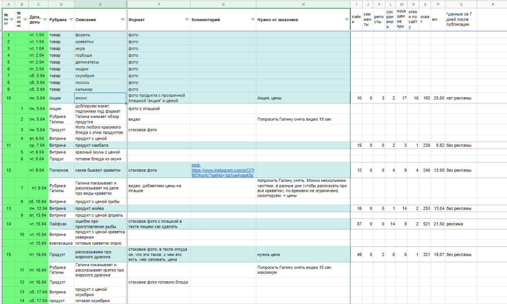The width and height of the screenshot is (507, 304).
Task: Open the filter dropdown for Дата, день column
Action: [45, 20]
